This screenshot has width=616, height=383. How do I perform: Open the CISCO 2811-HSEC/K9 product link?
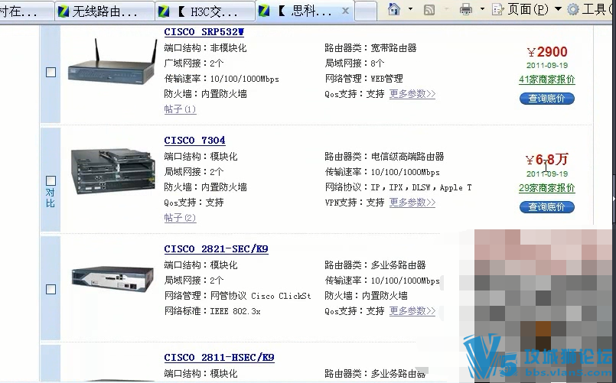point(219,358)
